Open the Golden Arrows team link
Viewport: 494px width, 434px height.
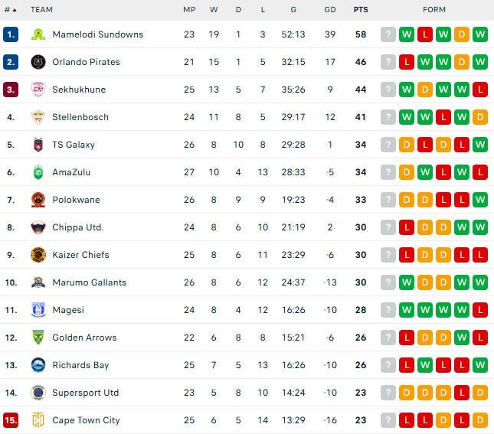(x=84, y=338)
